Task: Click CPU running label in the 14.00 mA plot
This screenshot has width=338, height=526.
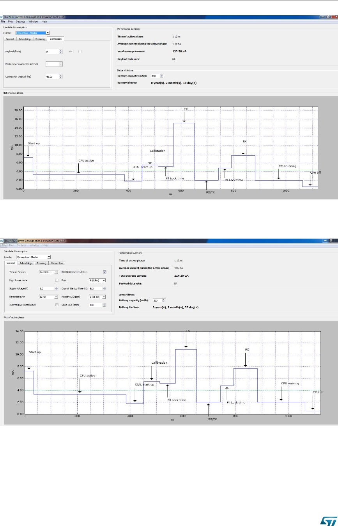Action: click(290, 383)
